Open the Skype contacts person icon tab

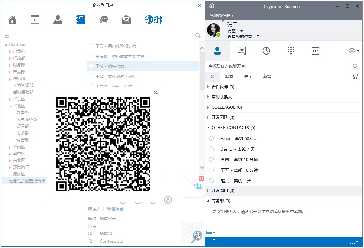(x=217, y=51)
